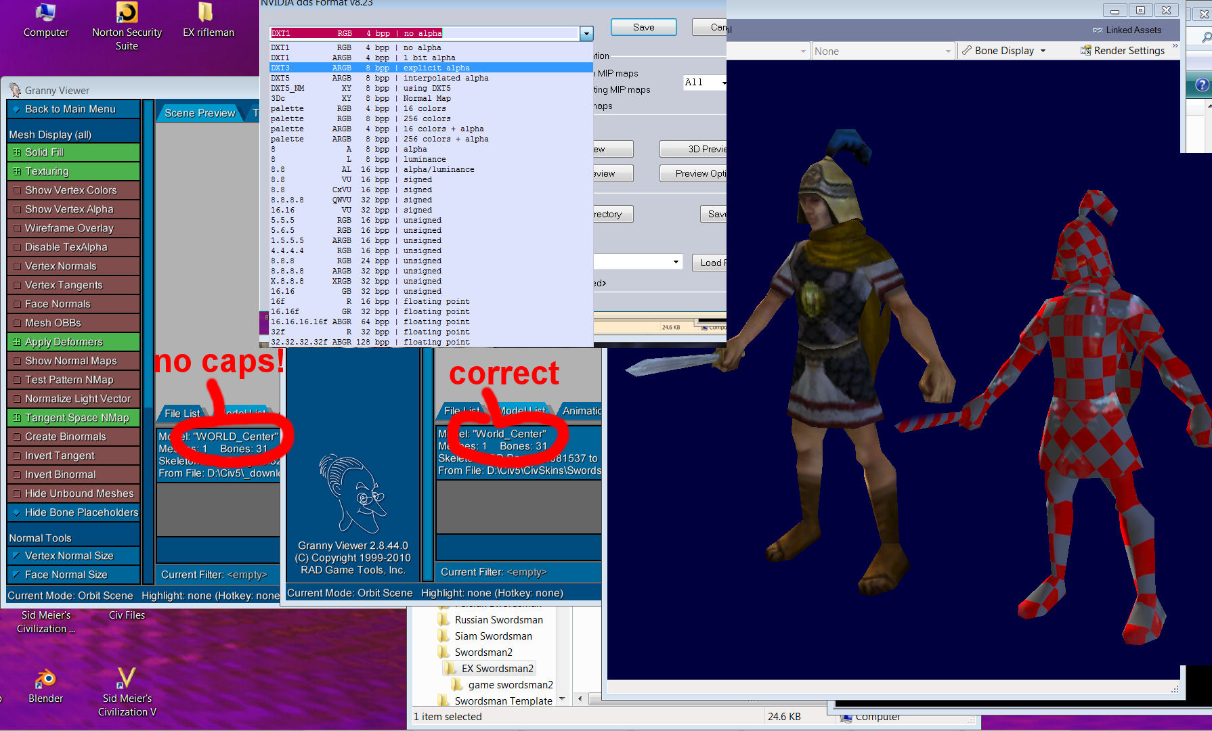This screenshot has width=1212, height=731.
Task: Enable Face Normals display
Action: pyautogui.click(x=73, y=304)
